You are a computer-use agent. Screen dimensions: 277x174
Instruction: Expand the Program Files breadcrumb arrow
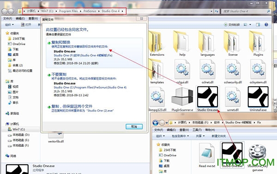click(80, 11)
